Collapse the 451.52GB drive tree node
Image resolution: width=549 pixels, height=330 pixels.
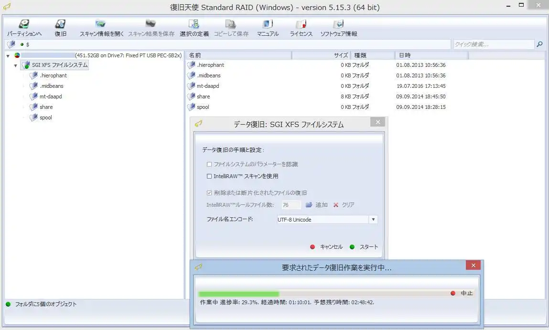(8, 56)
